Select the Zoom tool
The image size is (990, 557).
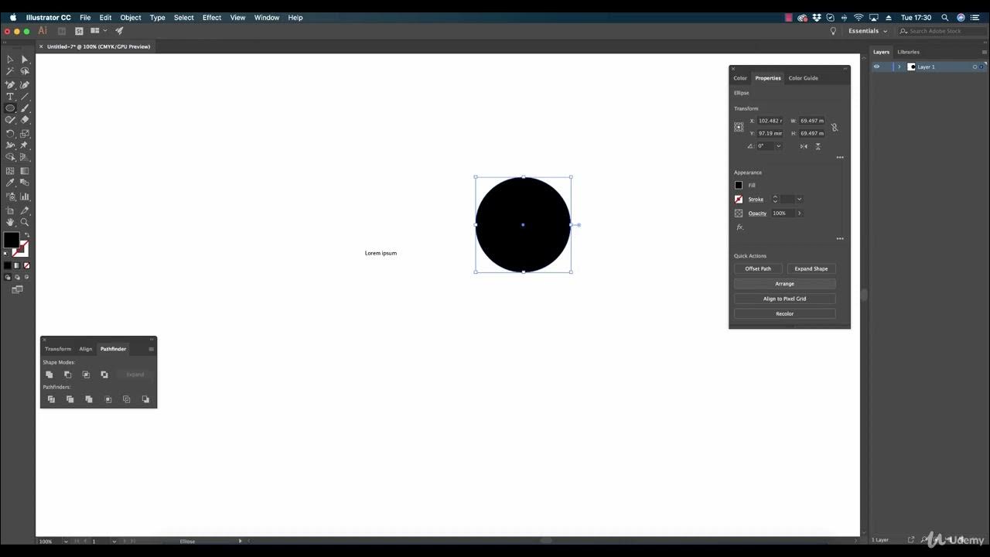(25, 222)
